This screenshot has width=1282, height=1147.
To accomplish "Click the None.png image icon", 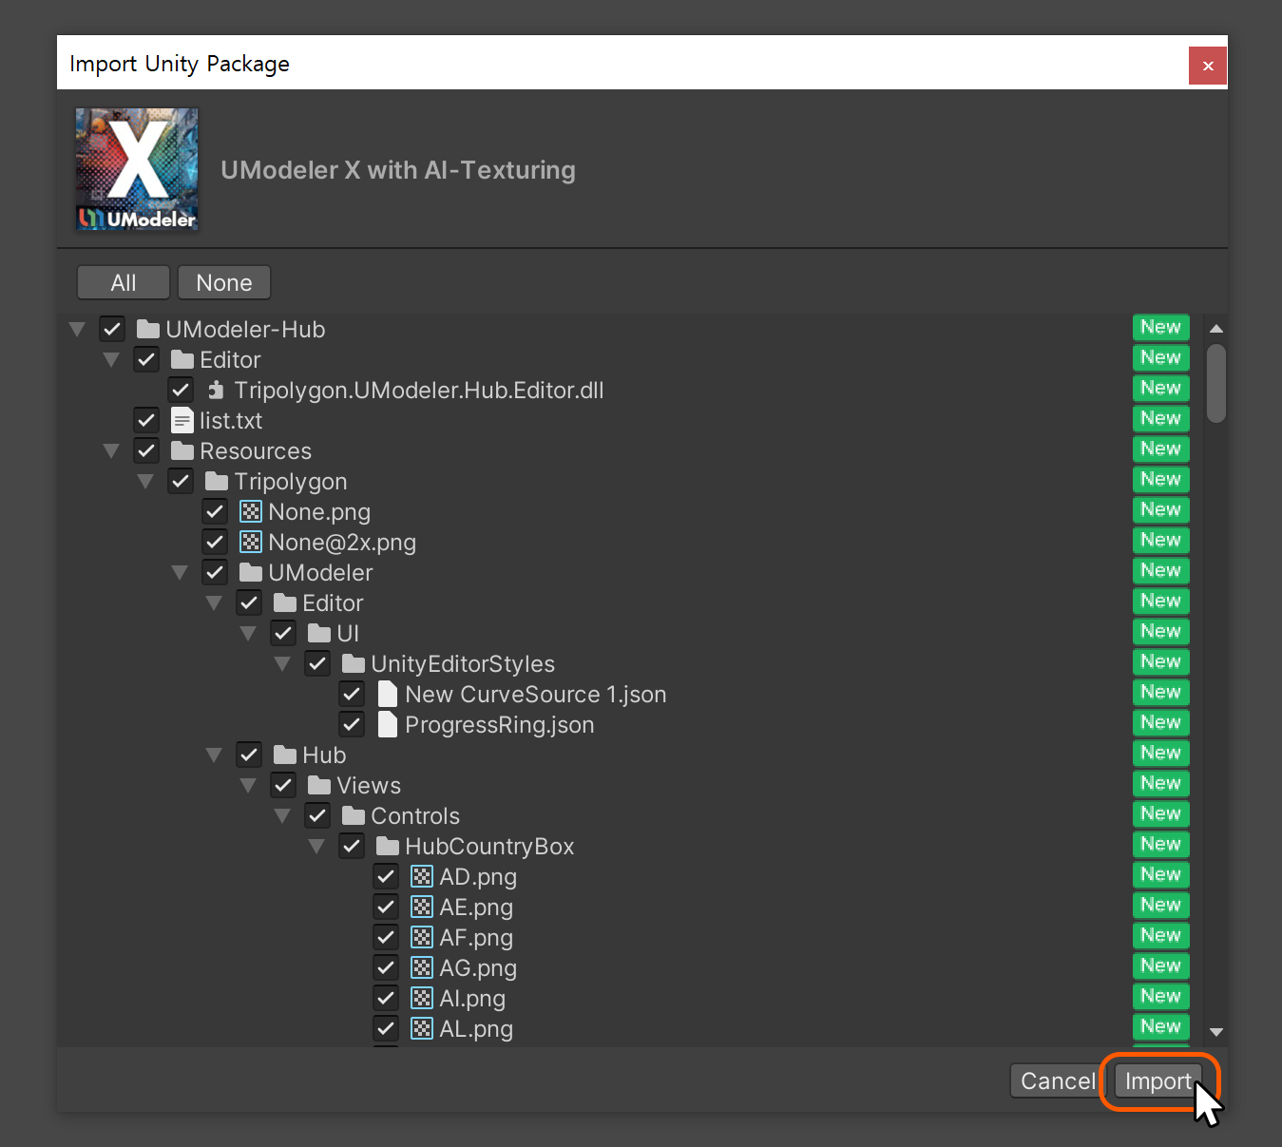I will (251, 512).
